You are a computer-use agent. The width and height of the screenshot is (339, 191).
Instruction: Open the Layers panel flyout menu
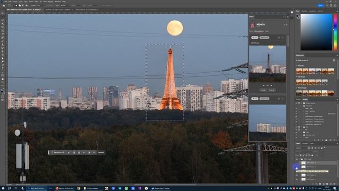pos(337,143)
